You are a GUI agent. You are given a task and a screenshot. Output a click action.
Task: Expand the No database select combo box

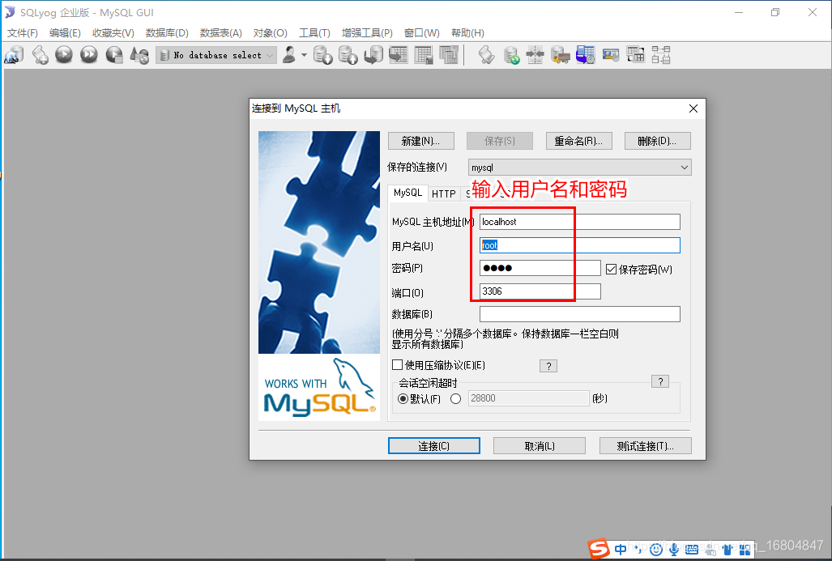[268, 54]
